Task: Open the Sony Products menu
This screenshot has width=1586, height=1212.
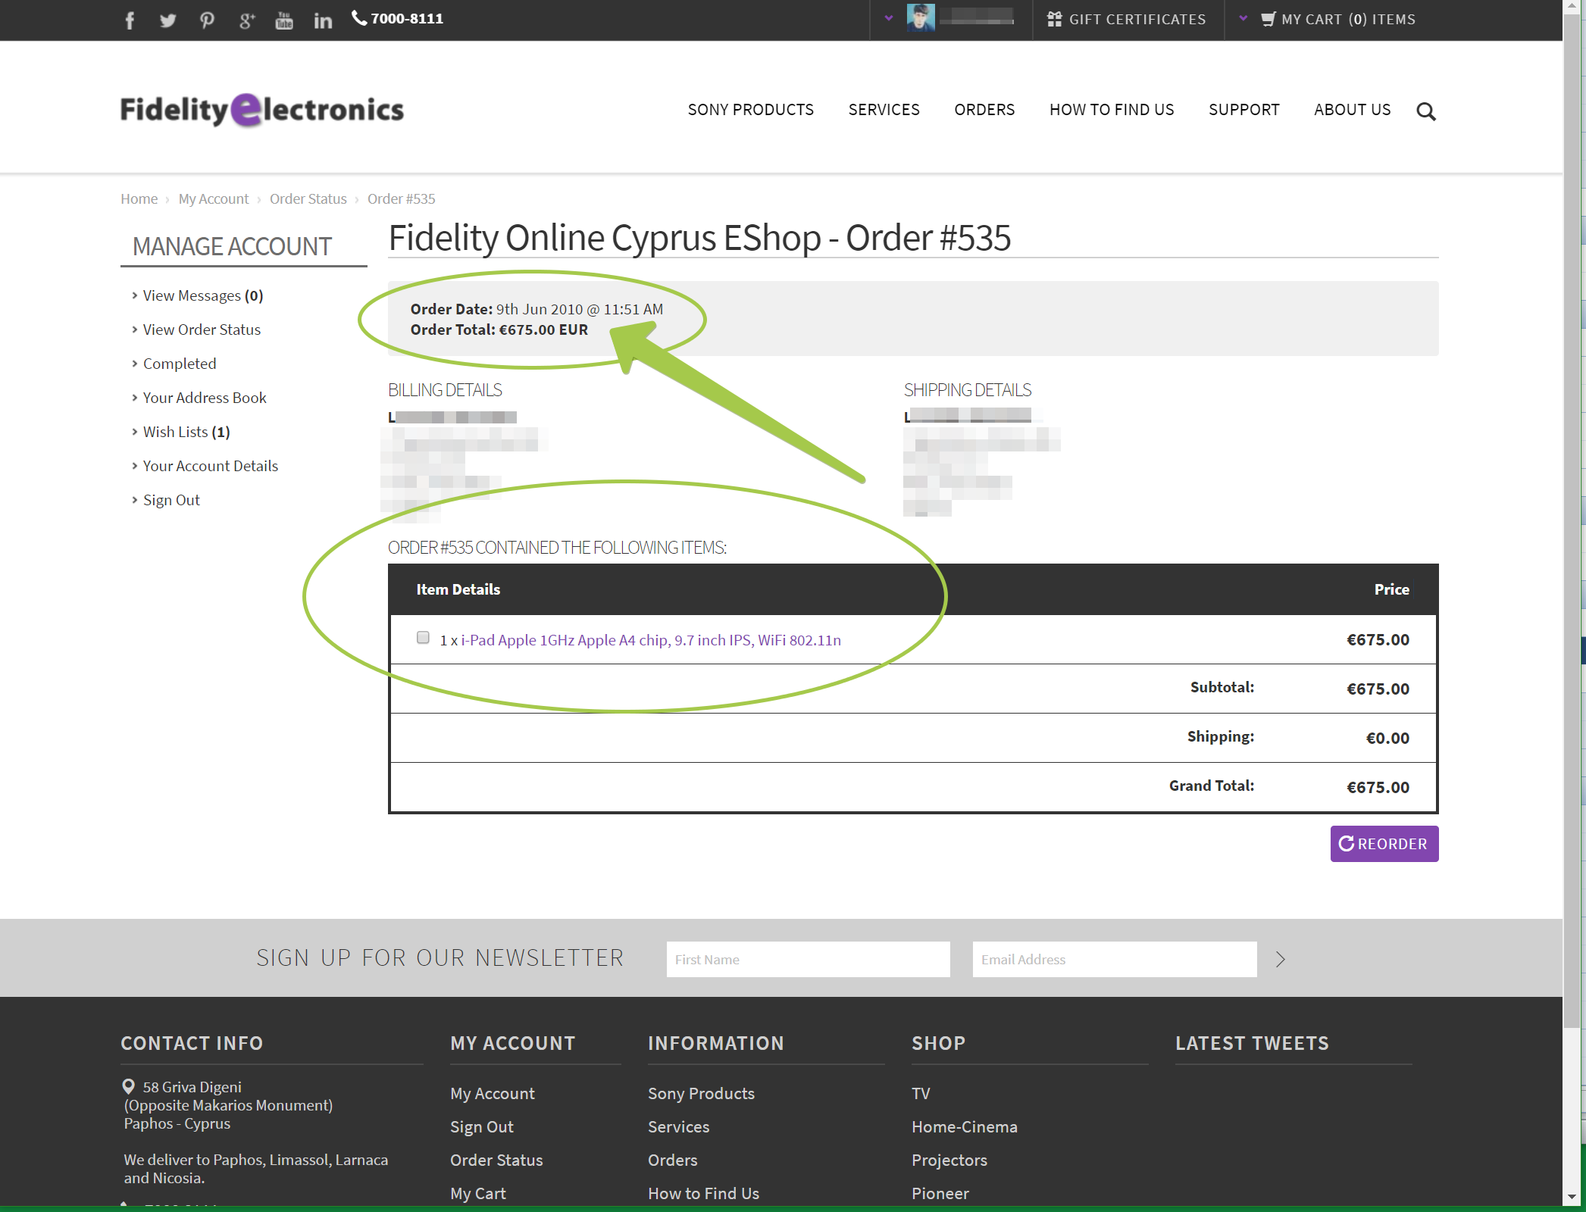Action: coord(750,110)
